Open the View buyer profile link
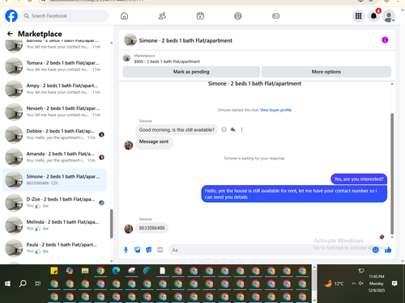The height and width of the screenshot is (303, 405). point(275,110)
